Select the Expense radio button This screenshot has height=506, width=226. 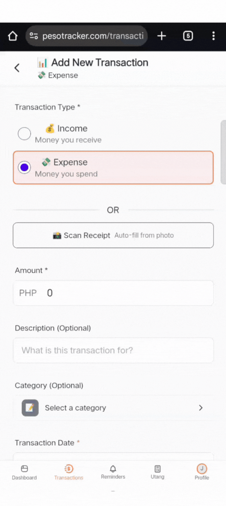pyautogui.click(x=24, y=167)
